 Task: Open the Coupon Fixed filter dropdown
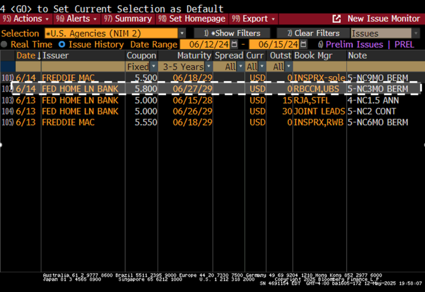pyautogui.click(x=154, y=66)
